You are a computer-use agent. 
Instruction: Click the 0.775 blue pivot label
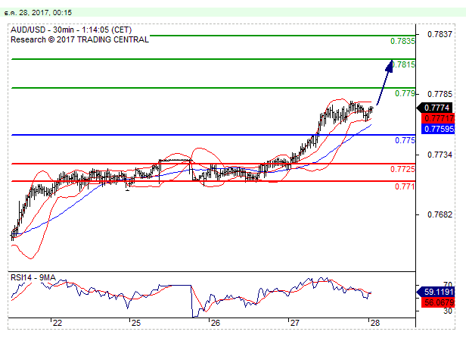405,140
